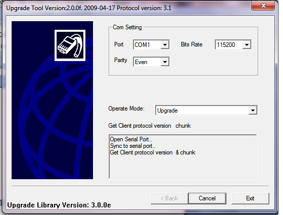Click the RJ45 network cable icon
The image size is (283, 215).
pyautogui.click(x=70, y=45)
